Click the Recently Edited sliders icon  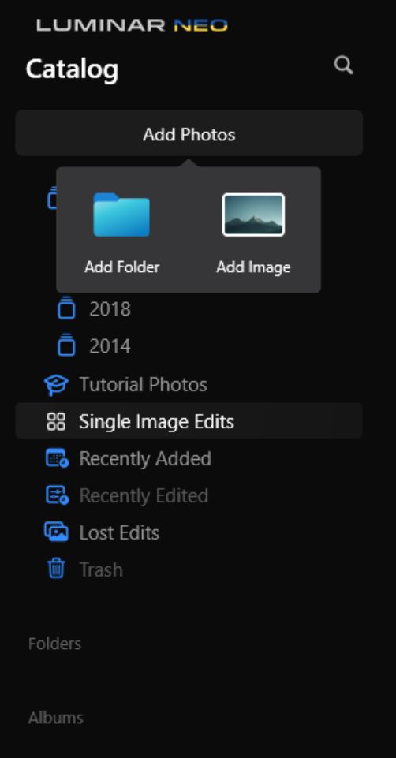[x=57, y=495]
